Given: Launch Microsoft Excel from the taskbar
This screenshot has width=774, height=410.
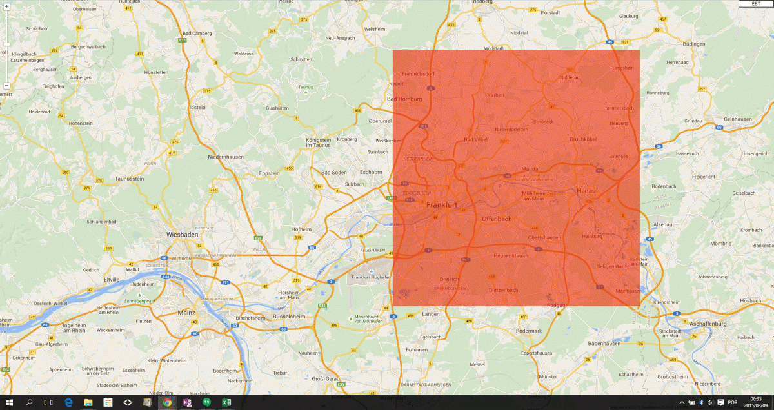Looking at the screenshot, I should coord(226,403).
